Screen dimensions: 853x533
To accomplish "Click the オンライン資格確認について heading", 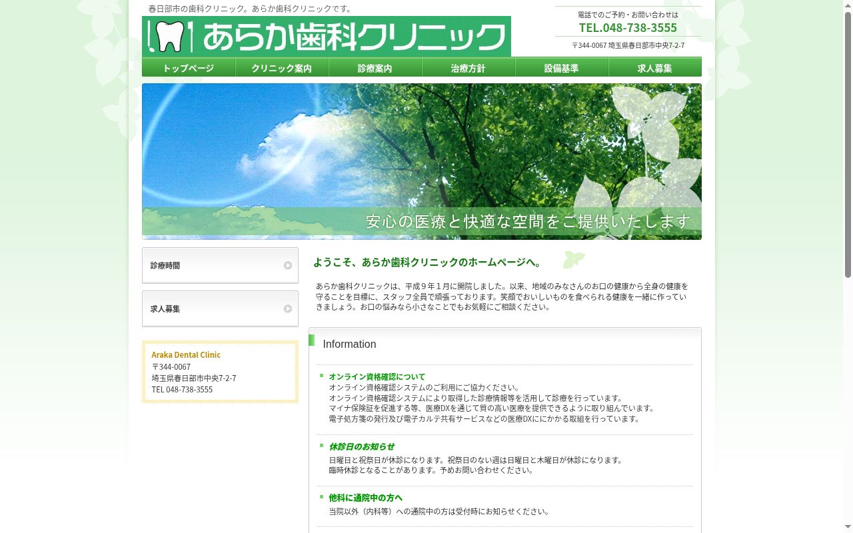I will [377, 376].
